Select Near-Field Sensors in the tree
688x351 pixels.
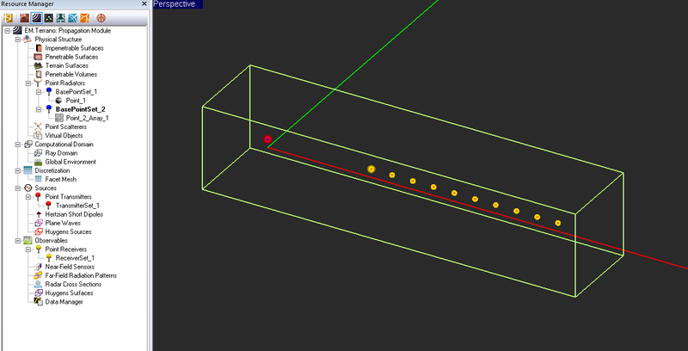pos(70,267)
